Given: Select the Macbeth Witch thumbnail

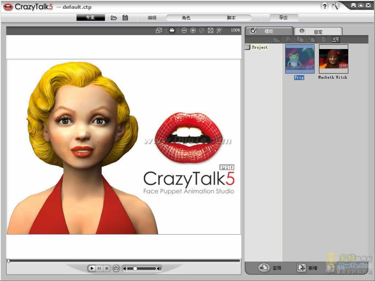Looking at the screenshot, I should (x=333, y=59).
